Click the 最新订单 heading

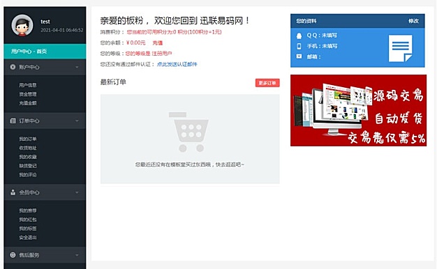tap(113, 82)
